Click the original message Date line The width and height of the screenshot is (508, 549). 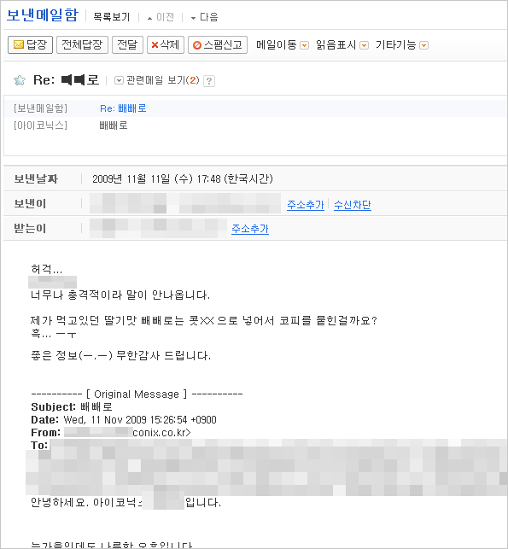(124, 420)
